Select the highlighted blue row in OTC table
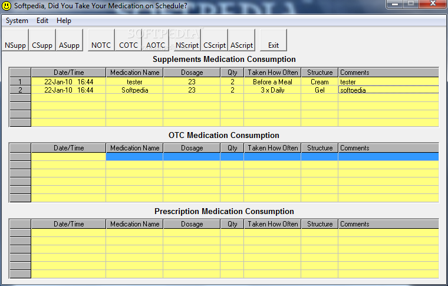The image size is (448, 286). 272,157
